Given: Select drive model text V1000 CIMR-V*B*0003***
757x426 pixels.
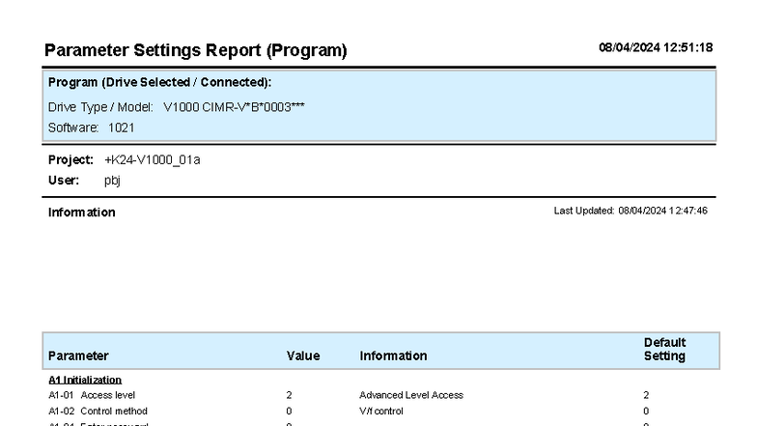Looking at the screenshot, I should (x=234, y=107).
